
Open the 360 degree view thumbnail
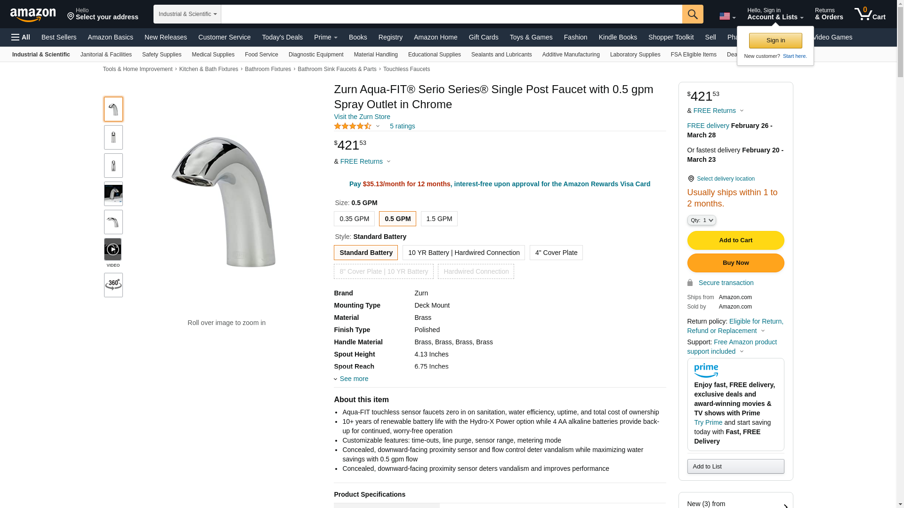113,285
